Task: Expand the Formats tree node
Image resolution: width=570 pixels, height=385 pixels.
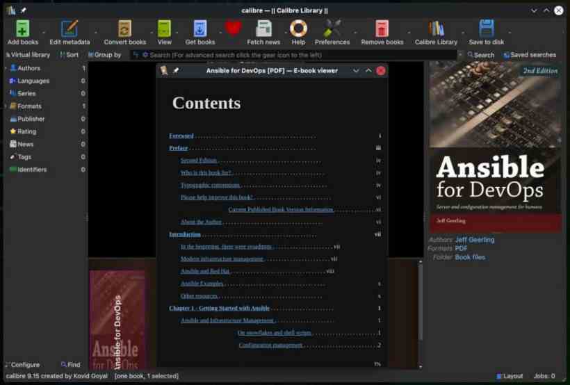Action: (x=6, y=106)
